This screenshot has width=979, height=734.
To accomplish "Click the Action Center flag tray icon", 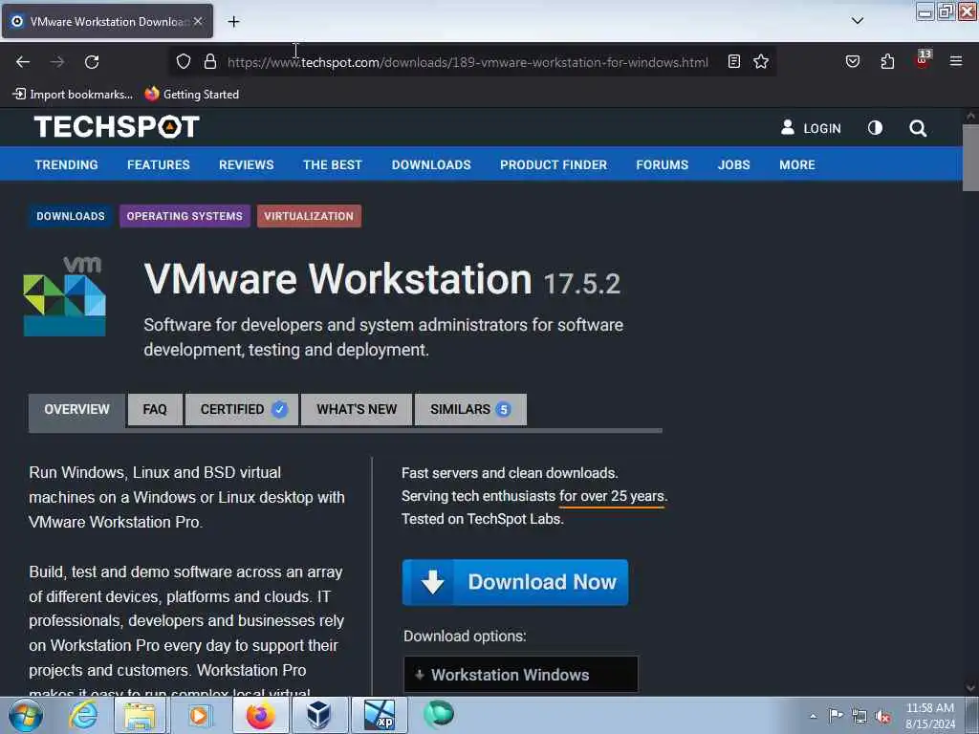I will tap(836, 715).
